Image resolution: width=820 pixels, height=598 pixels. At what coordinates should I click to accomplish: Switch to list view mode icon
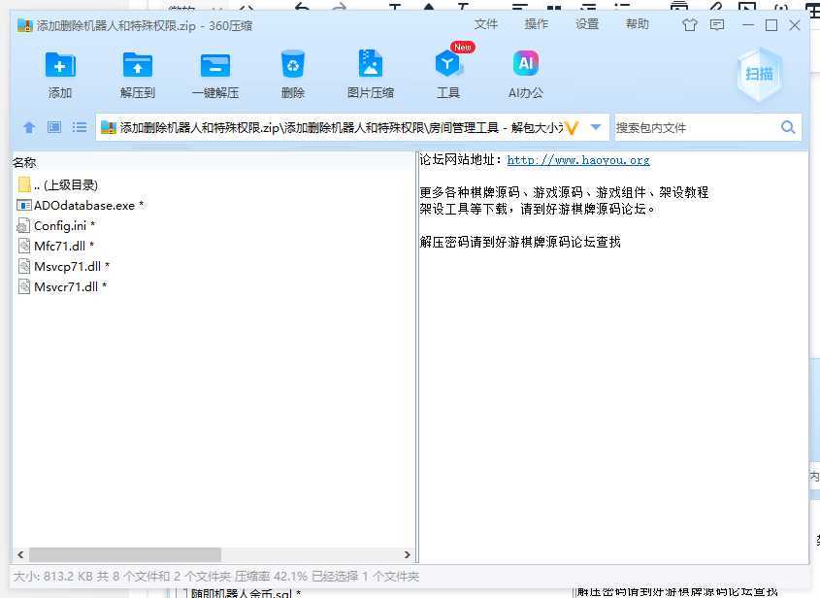[80, 127]
